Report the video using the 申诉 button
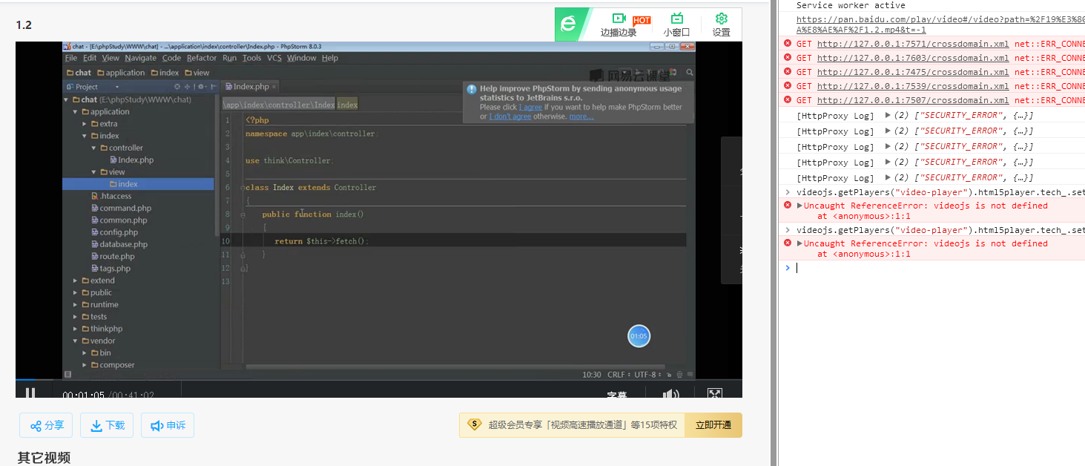This screenshot has height=466, width=1085. (x=168, y=426)
